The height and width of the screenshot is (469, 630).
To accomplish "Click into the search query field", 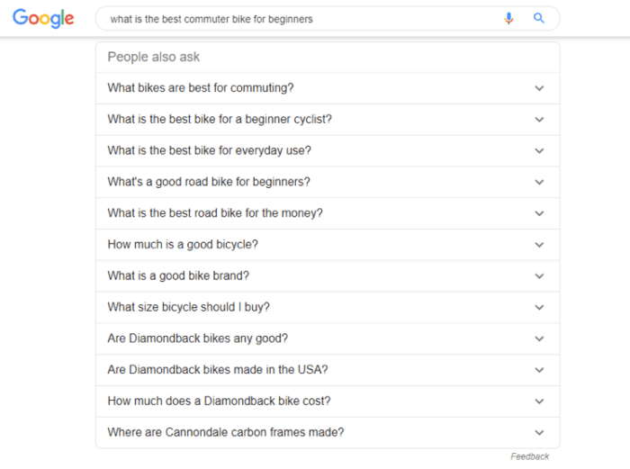I will pos(297,19).
